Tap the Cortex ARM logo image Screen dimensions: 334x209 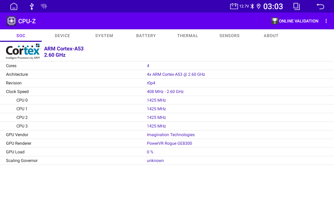23,51
